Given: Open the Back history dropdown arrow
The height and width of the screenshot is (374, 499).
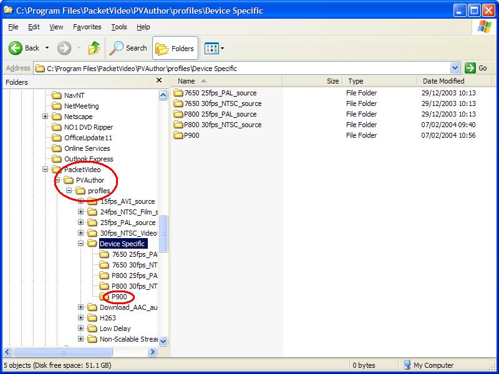Looking at the screenshot, I should (x=47, y=48).
